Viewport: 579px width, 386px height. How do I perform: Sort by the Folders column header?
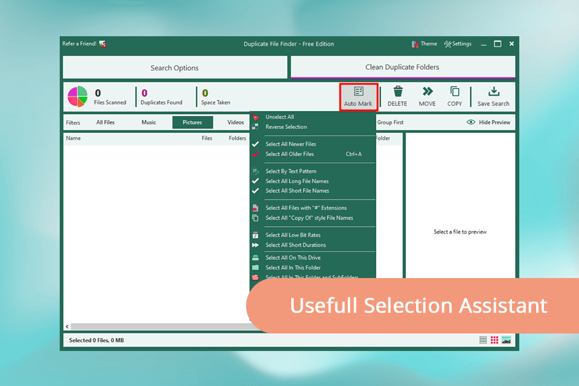(237, 138)
